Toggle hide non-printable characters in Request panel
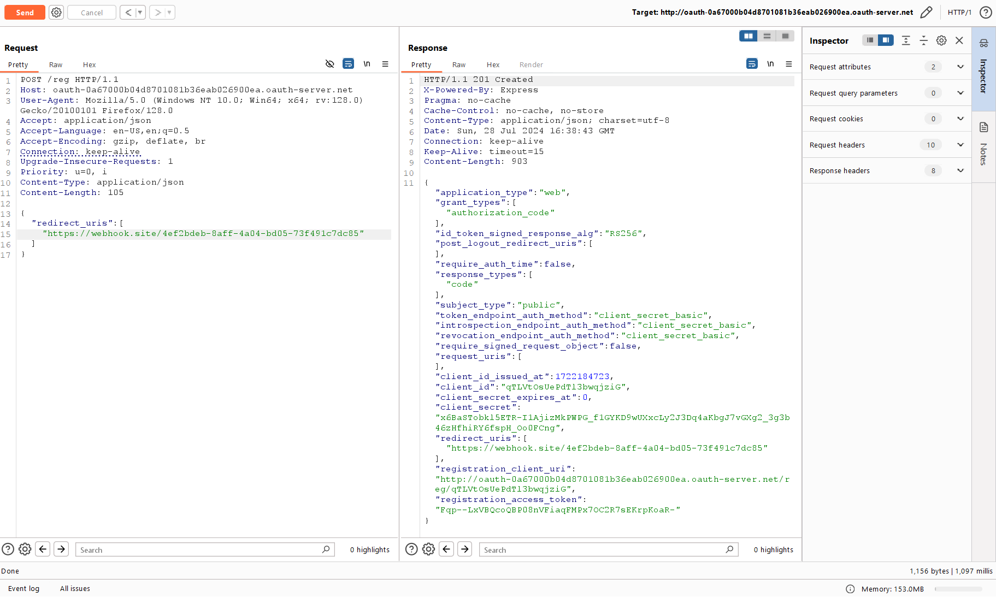Viewport: 996px width, 597px height. click(x=329, y=64)
